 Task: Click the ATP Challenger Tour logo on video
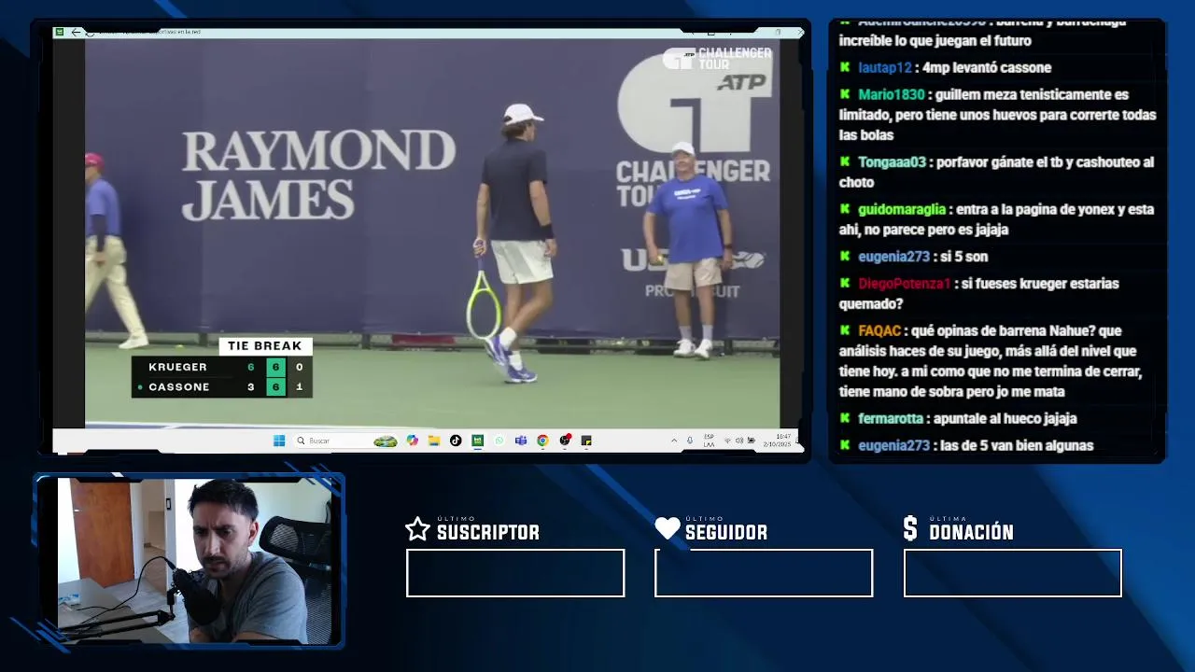717,59
